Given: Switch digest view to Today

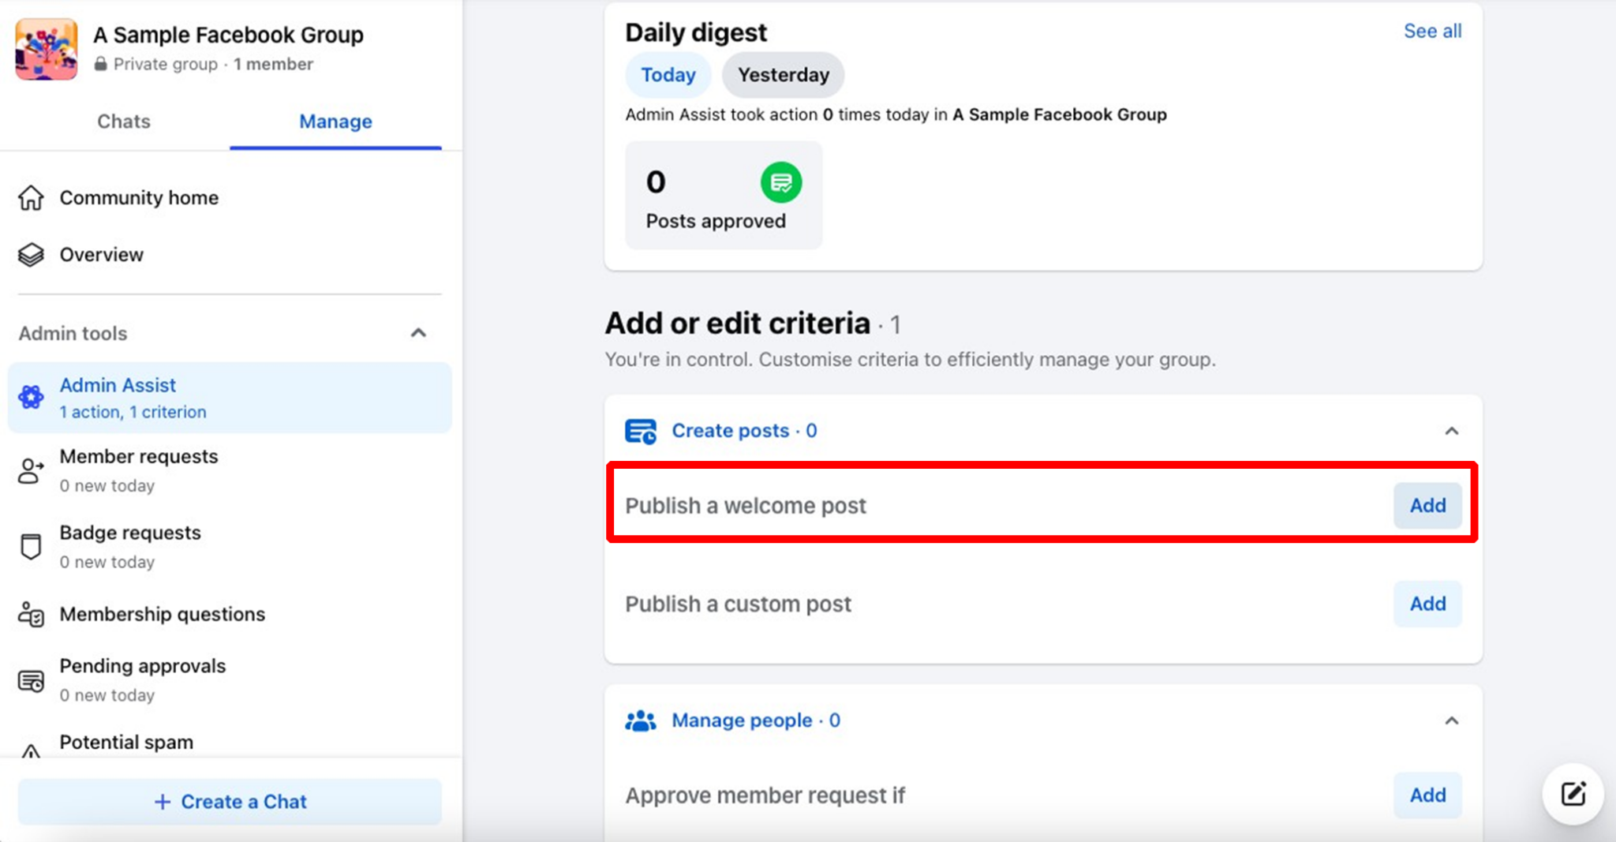Looking at the screenshot, I should coord(668,74).
